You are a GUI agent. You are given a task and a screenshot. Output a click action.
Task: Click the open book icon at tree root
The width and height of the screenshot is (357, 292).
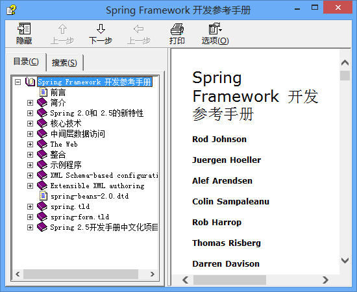[30, 82]
